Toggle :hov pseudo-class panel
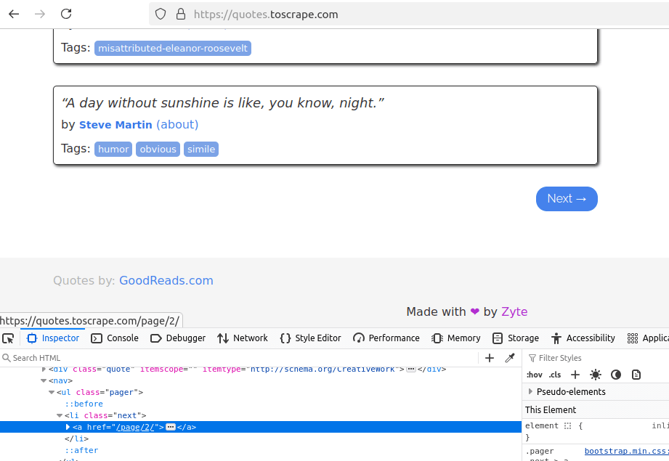This screenshot has height=461, width=669. point(534,375)
